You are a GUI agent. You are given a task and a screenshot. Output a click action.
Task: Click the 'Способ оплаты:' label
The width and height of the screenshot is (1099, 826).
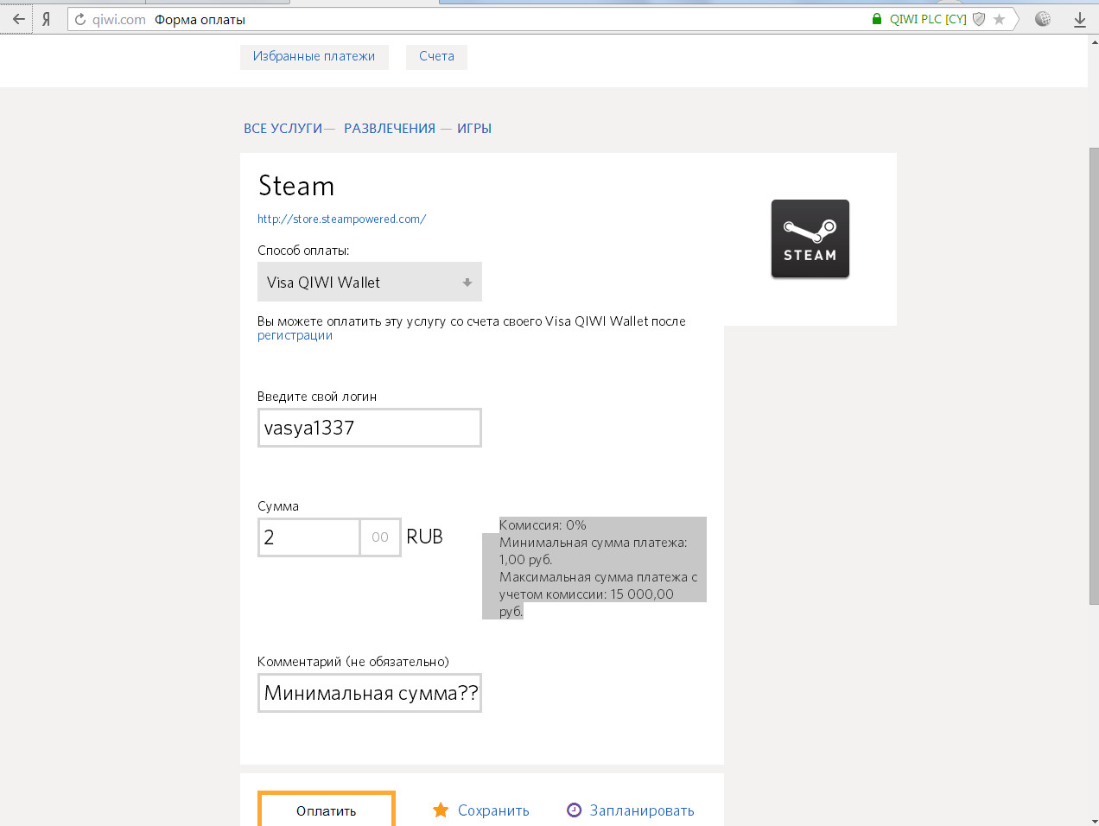click(x=303, y=251)
